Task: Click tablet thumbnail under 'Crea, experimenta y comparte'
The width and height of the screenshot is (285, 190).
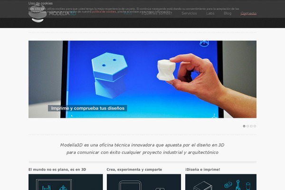Action: click(x=144, y=182)
